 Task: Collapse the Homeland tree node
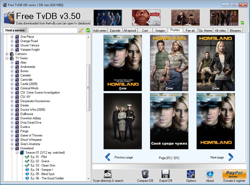12,149
